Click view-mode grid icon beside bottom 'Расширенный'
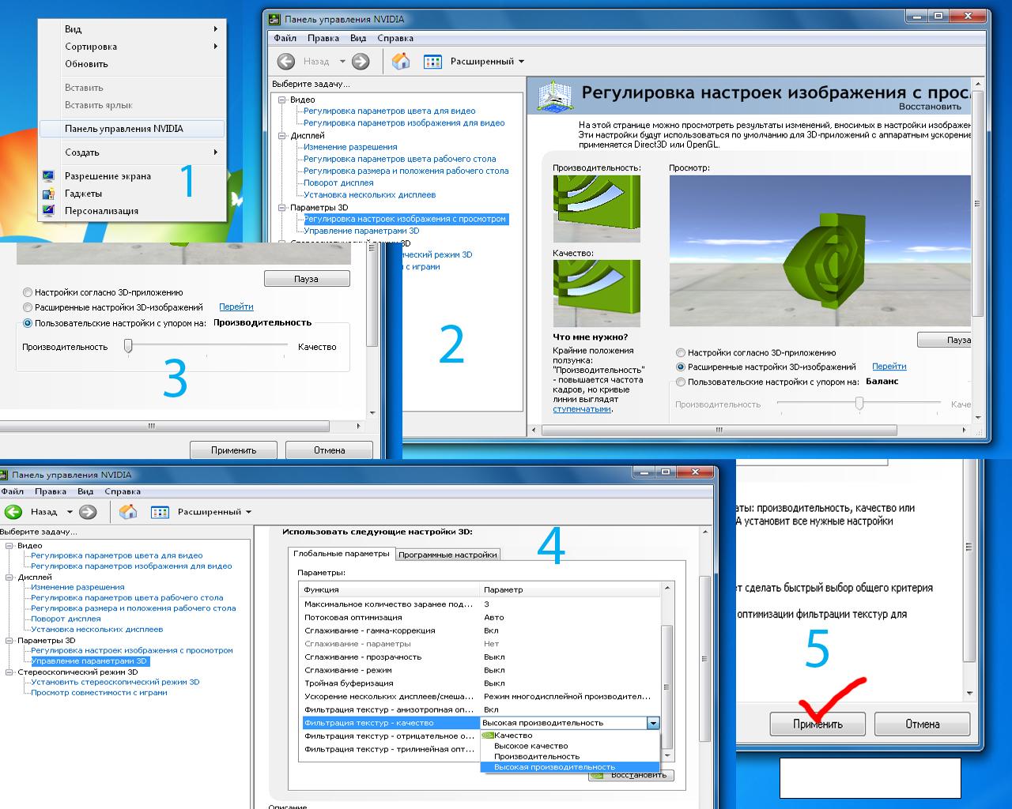 [160, 512]
